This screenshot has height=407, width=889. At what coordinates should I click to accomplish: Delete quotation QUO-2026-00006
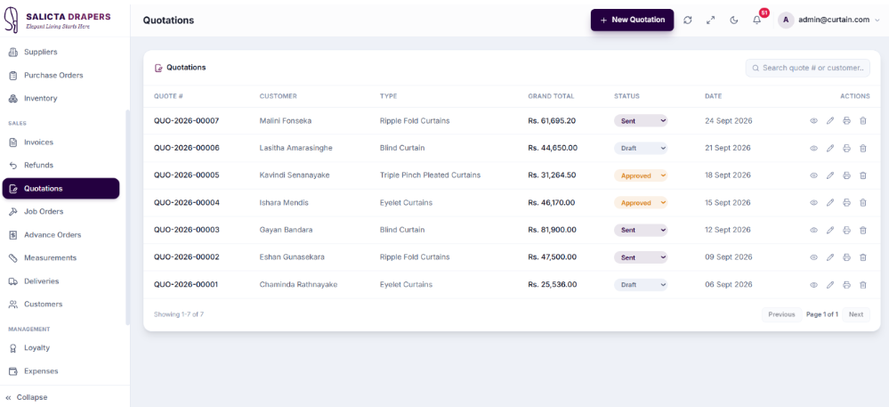863,148
